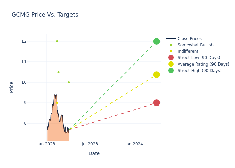235x168 pixels.
Task: Click the Date x-axis title
Action: tap(94, 153)
